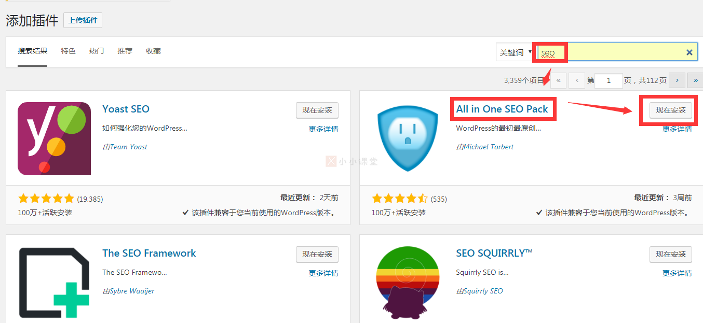The height and width of the screenshot is (323, 703).
Task: Open 更多详情 for SEO SQUIRRLY
Action: pos(677,273)
